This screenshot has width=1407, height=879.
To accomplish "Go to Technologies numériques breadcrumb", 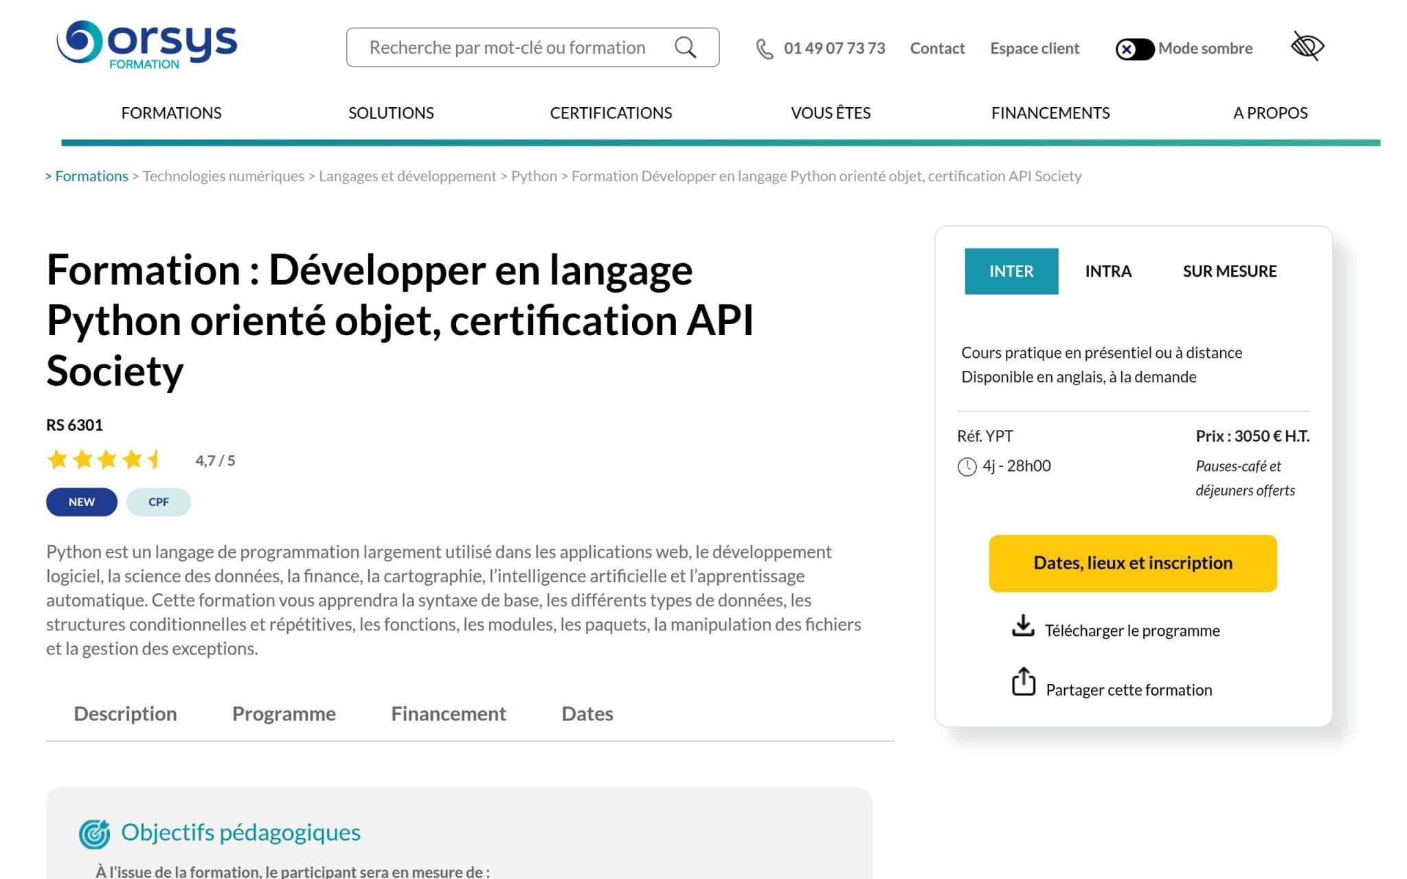I will (x=223, y=176).
